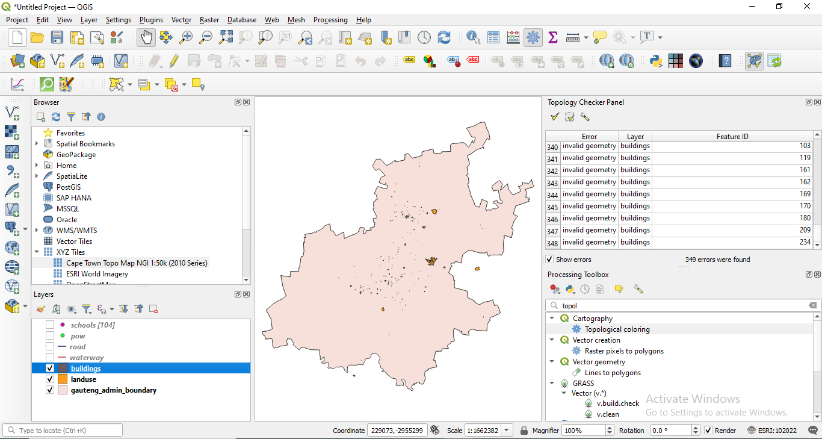Image resolution: width=822 pixels, height=439 pixels.
Task: Collapse Cartography group in Processing Toolbox
Action: pyautogui.click(x=552, y=318)
